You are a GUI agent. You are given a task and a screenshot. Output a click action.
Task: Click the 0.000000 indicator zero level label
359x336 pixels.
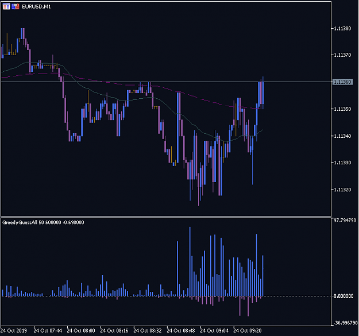coord(343,296)
